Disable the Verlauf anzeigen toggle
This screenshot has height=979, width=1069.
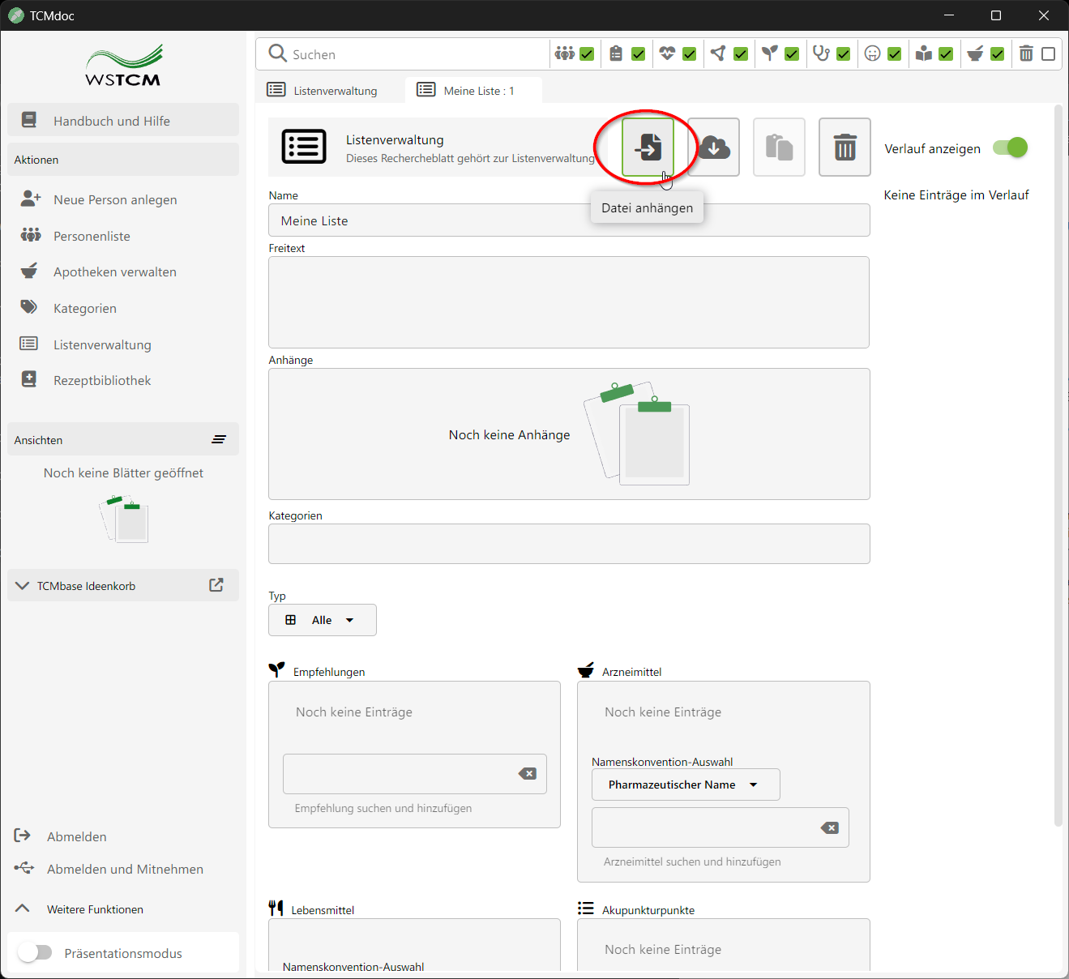[x=1009, y=148]
